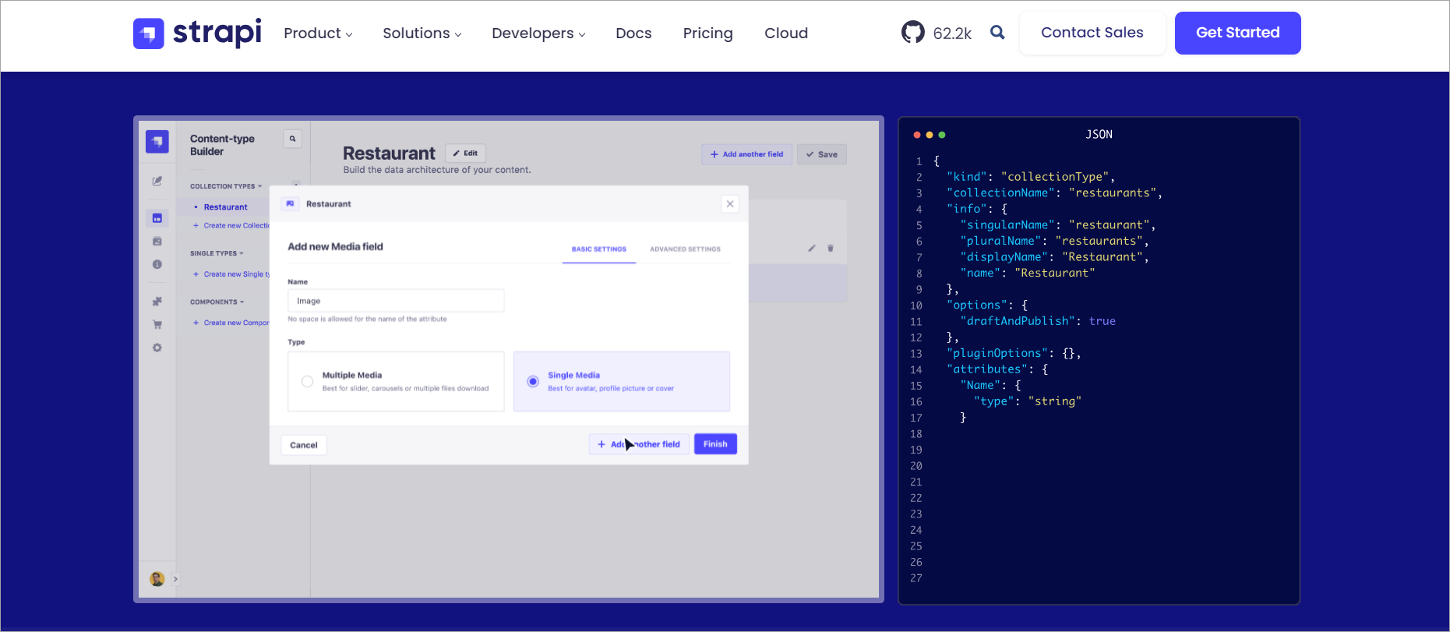The height and width of the screenshot is (632, 1450).
Task: Click the yellow dot in JSON window
Action: [930, 135]
